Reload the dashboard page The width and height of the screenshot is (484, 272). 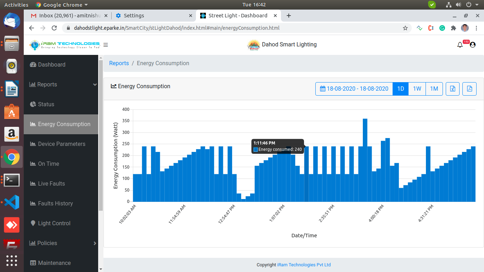[54, 28]
